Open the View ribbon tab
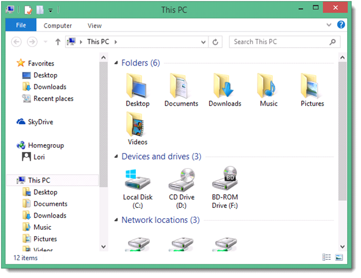Image resolution: width=361 pixels, height=278 pixels. coord(94,25)
